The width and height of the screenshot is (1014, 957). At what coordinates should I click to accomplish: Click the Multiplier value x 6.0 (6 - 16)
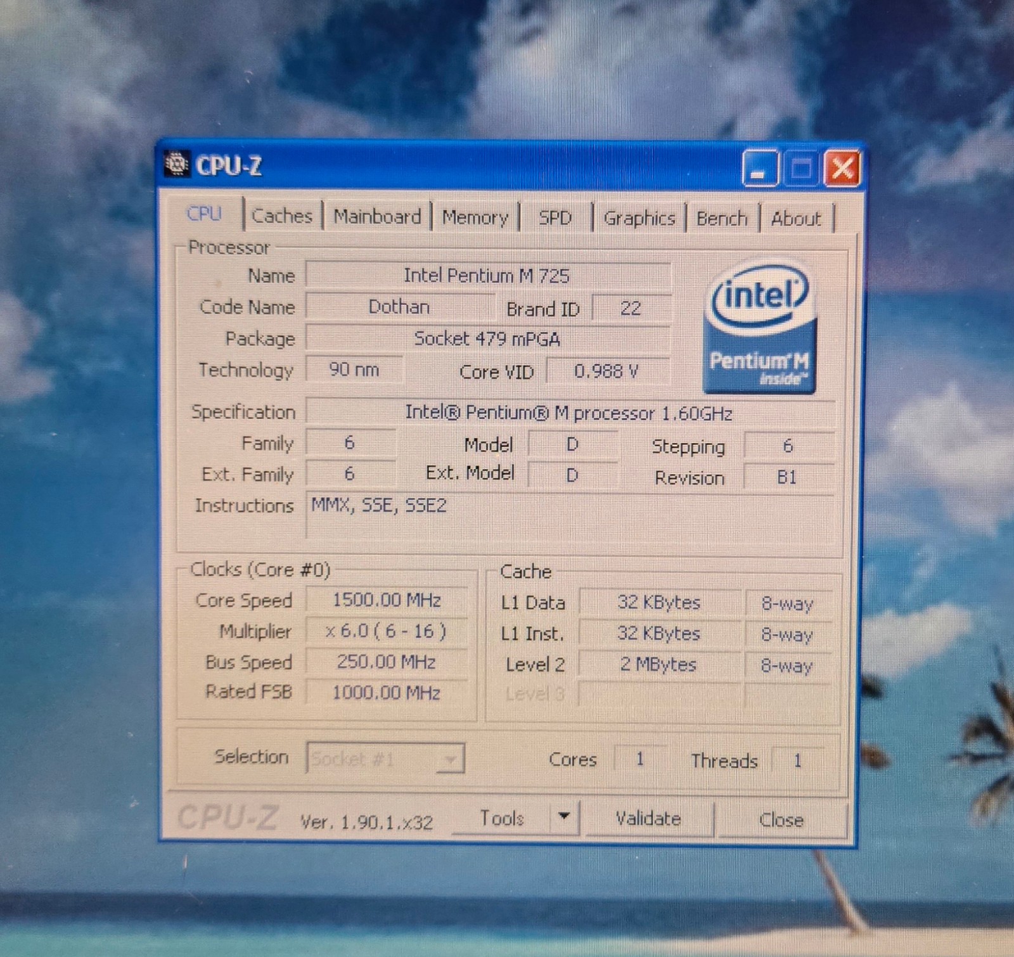[387, 631]
